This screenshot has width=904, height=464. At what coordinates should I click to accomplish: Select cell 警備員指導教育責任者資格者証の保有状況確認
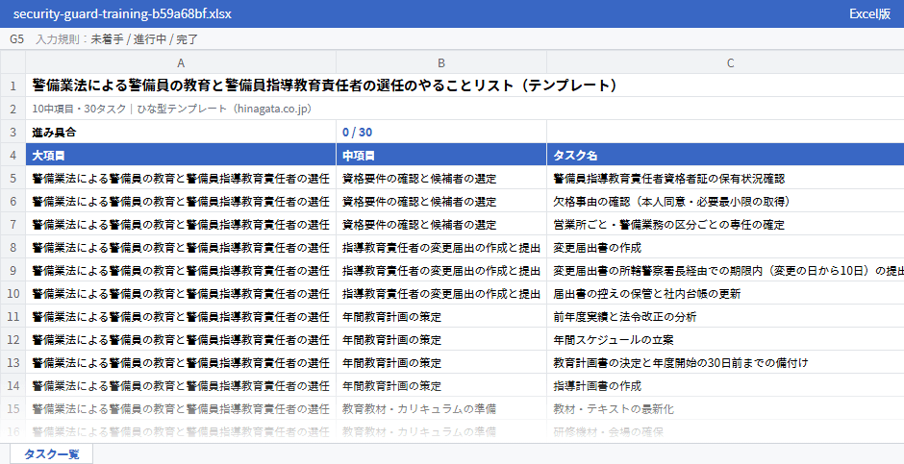[725, 178]
